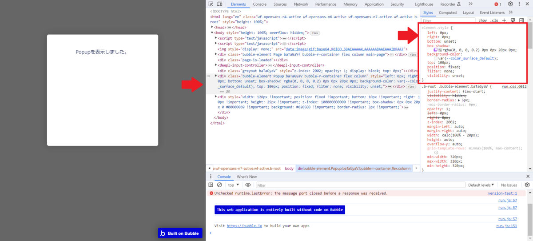Switch to the Event Listeners tab
Screen dimensions: 533x241
492,12
